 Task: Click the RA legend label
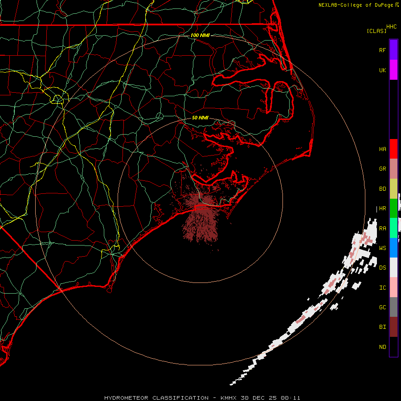383,228
